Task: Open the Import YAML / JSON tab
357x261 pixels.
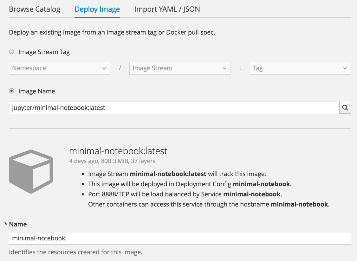Action: point(167,9)
